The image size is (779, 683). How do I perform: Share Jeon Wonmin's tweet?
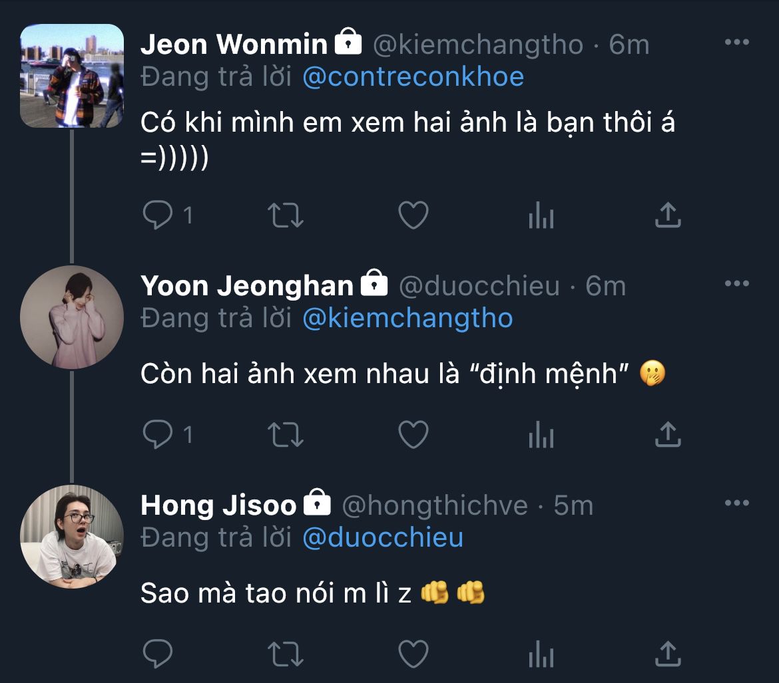click(668, 215)
